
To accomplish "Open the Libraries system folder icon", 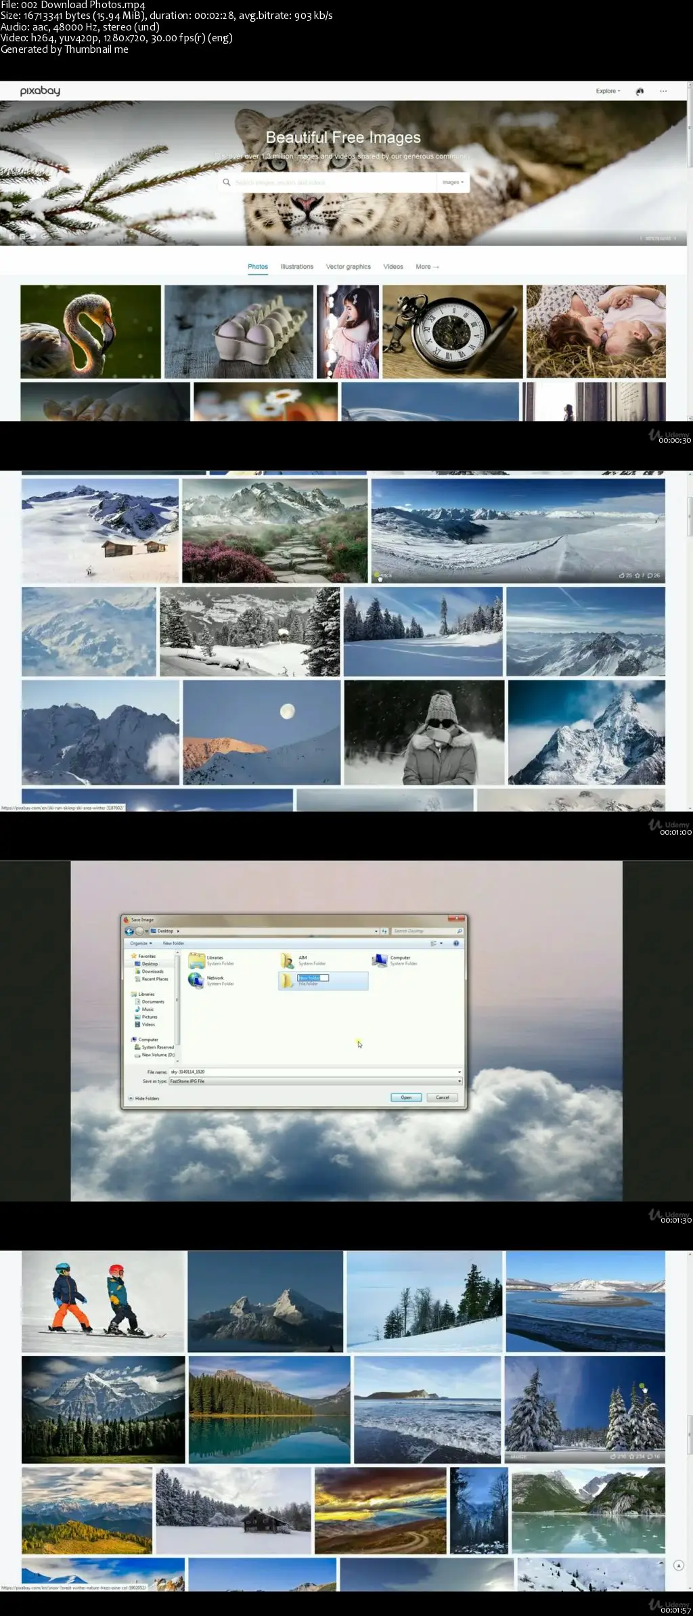I will click(x=196, y=960).
